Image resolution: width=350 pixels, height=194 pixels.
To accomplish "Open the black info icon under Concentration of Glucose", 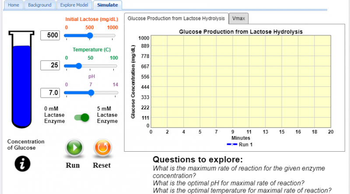I will pos(22,164).
